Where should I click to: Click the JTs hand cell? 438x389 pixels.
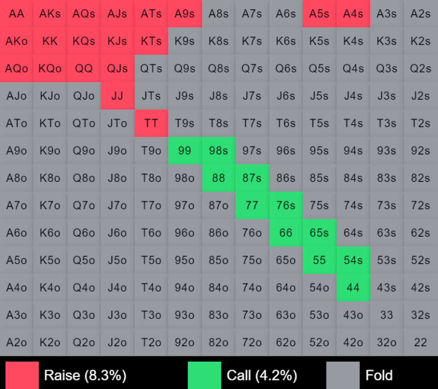pos(151,96)
